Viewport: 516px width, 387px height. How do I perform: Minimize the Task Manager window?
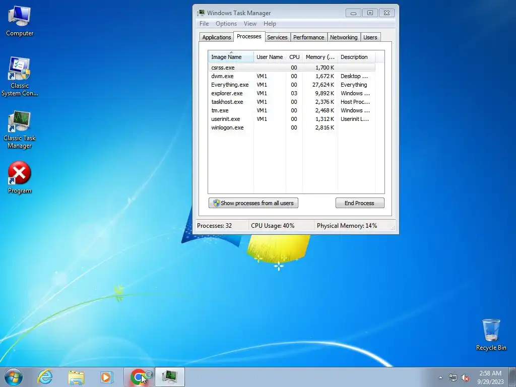point(353,13)
